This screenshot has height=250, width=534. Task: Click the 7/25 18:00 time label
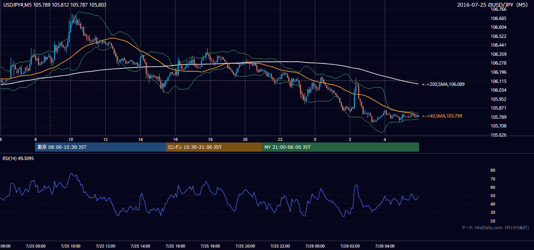click(210, 246)
